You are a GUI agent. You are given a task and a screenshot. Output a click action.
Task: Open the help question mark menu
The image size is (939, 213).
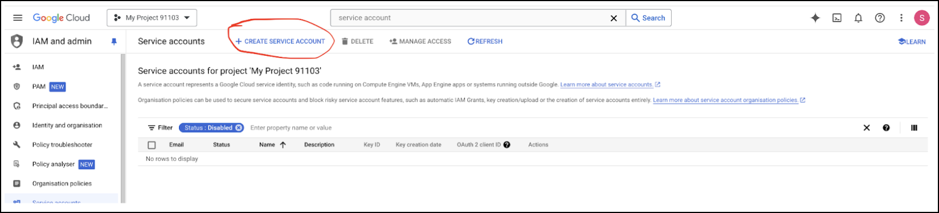(x=880, y=18)
